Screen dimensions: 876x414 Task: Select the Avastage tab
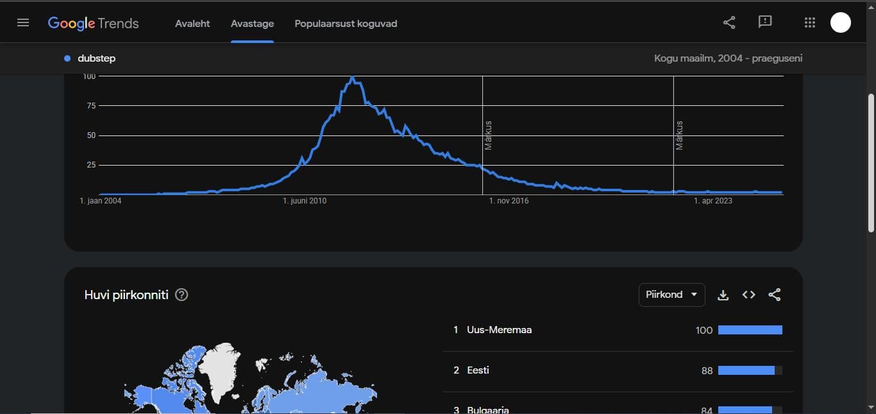click(x=252, y=24)
